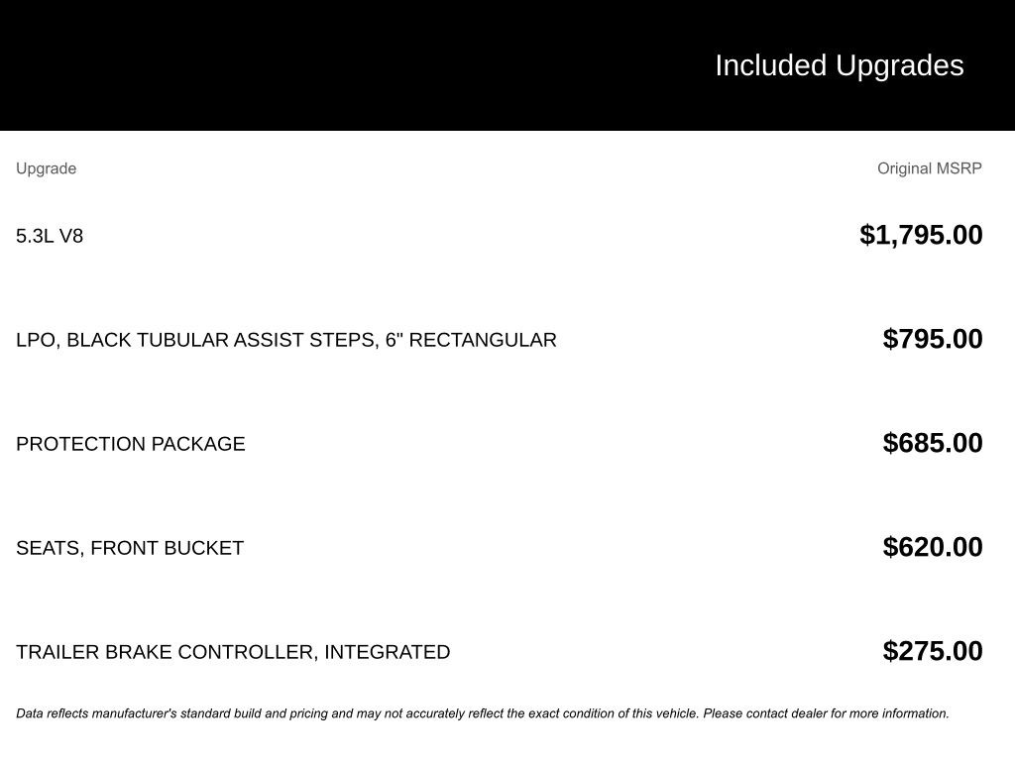Viewport: 1015px width, 761px height.
Task: Select the "PROTECTION PACKAGE" upgrade
Action: 130,444
